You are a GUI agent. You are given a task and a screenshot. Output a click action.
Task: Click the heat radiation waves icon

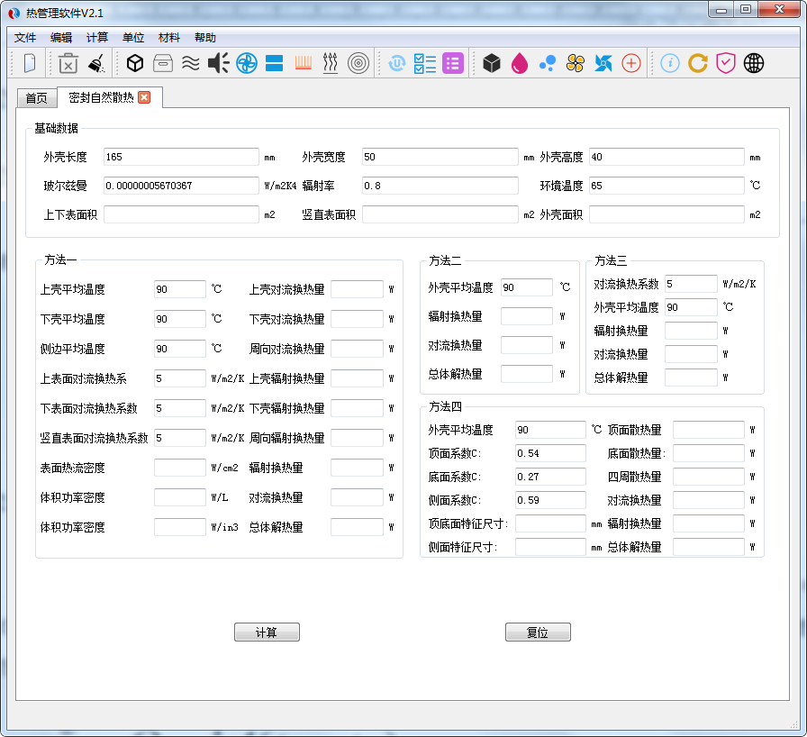click(x=330, y=63)
